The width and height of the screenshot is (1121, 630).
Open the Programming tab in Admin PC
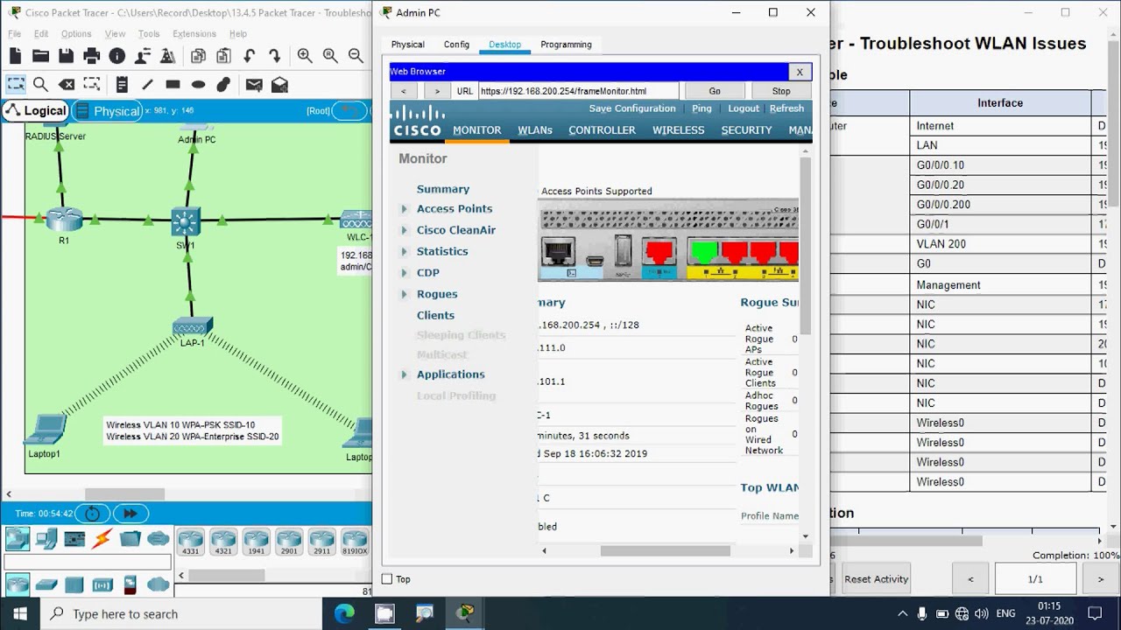(566, 45)
